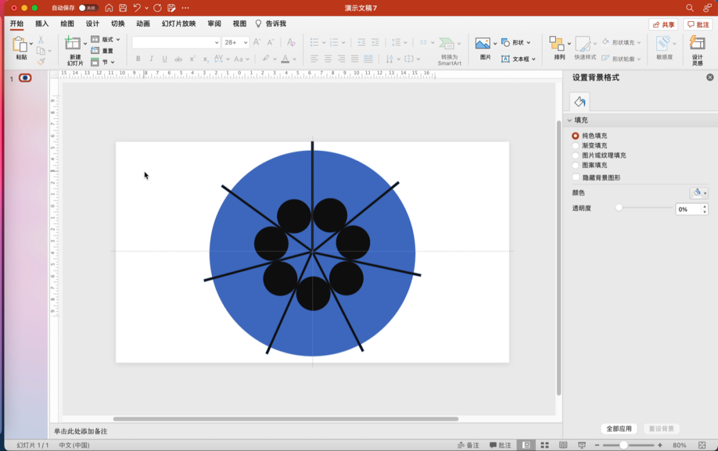Select the fill bucket tab icon in pane

(579, 102)
